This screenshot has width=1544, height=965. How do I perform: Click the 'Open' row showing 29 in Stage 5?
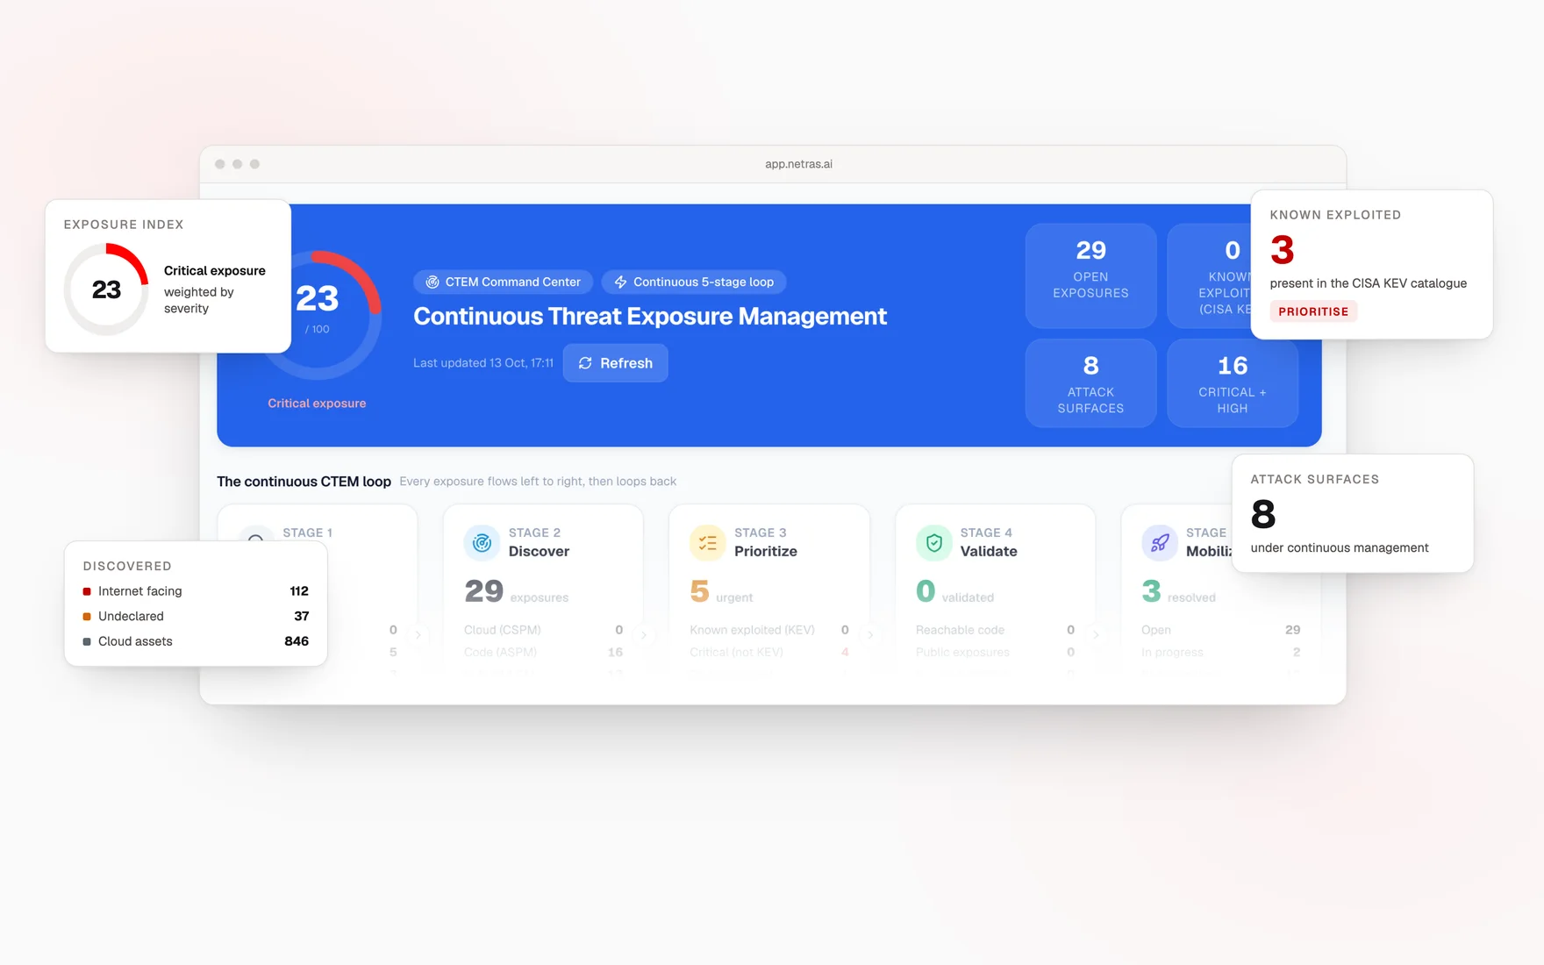1220,630
